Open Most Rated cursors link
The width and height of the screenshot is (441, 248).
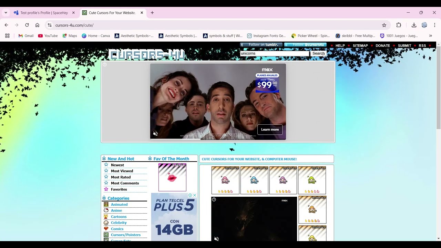[121, 177]
